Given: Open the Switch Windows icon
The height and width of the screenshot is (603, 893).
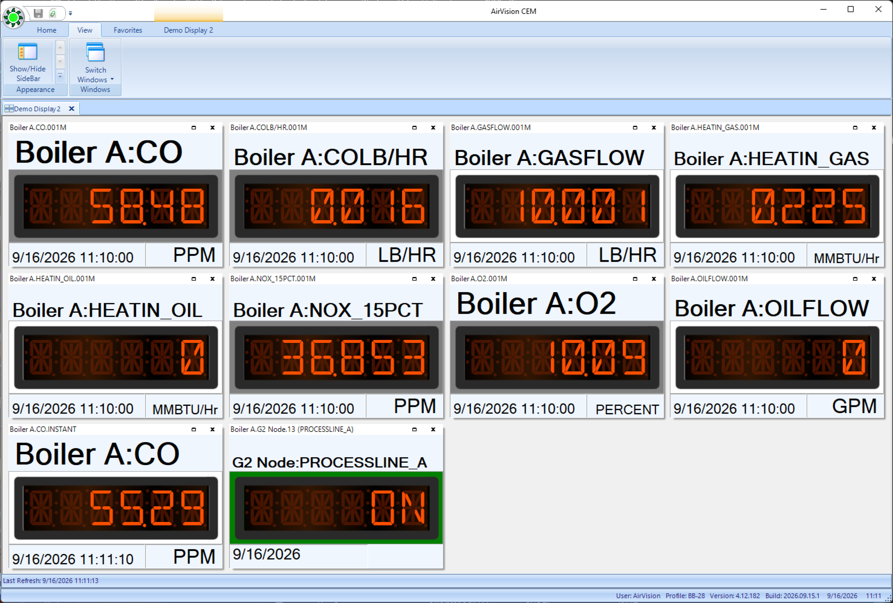Looking at the screenshot, I should click(95, 52).
